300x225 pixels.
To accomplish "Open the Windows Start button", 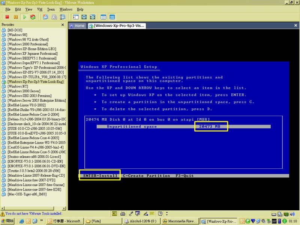I will coord(7,221).
